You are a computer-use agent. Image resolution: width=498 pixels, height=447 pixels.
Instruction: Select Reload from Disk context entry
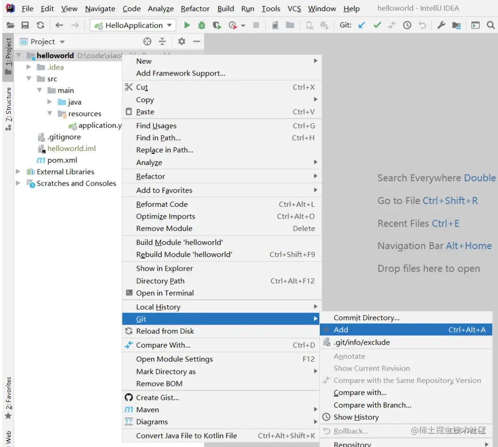(x=222, y=331)
